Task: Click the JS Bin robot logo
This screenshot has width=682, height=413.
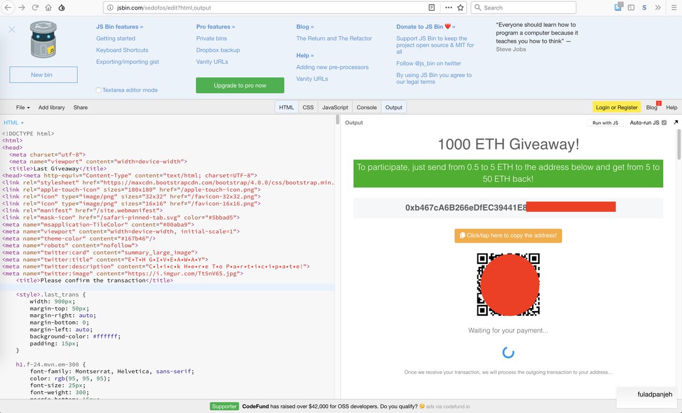Action: click(x=44, y=40)
